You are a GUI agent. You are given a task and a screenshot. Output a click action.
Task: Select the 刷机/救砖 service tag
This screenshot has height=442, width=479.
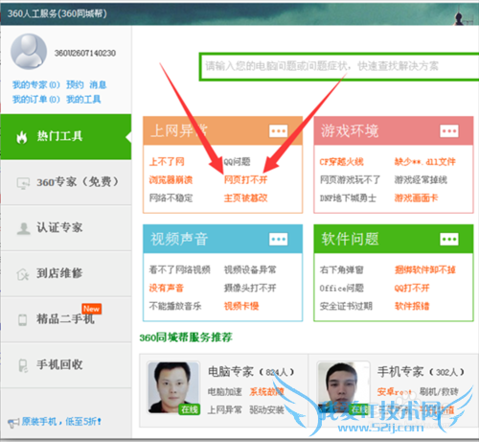point(439,392)
